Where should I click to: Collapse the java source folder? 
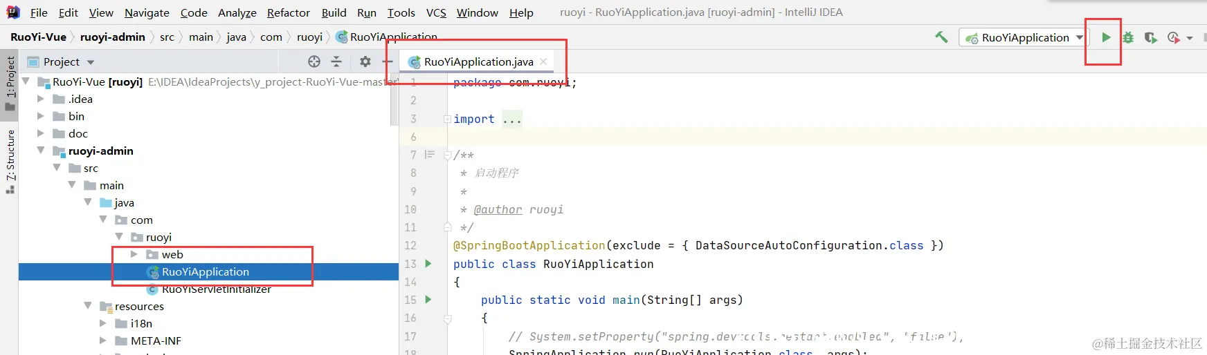tap(88, 202)
